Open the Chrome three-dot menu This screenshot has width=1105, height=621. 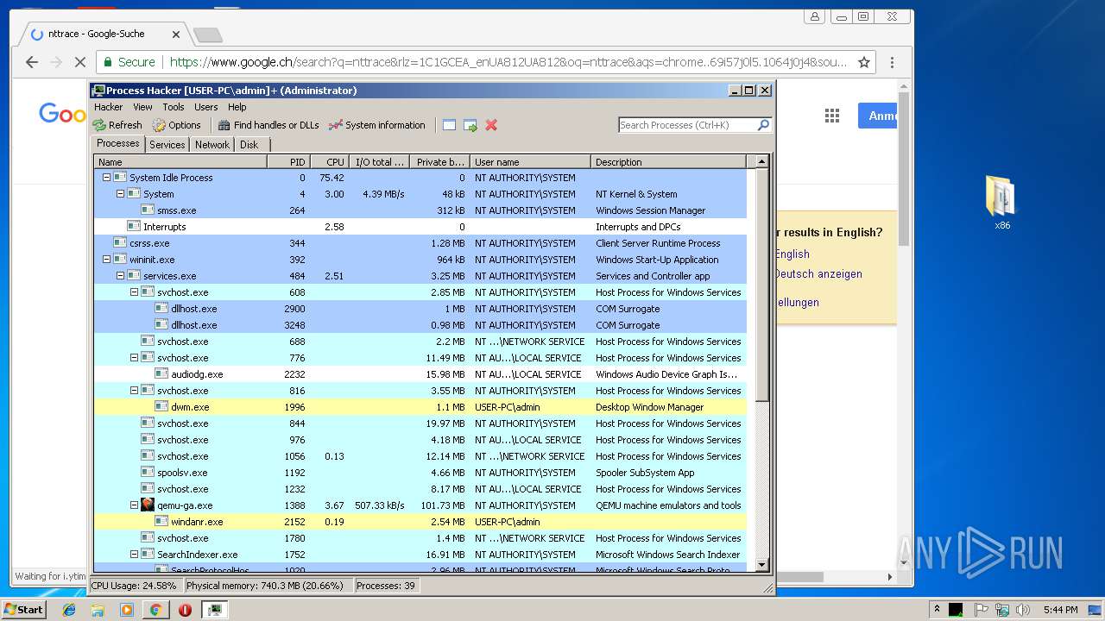point(892,62)
